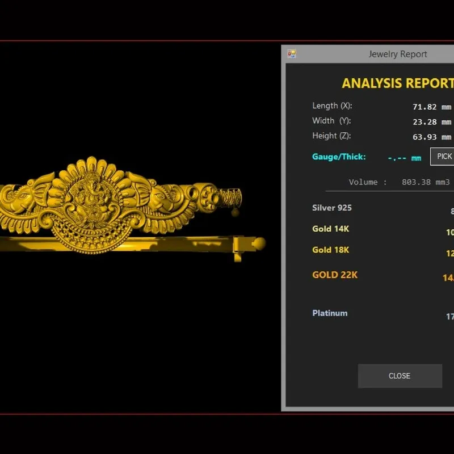Click the PICK button beside Gauge/Thick

point(442,157)
